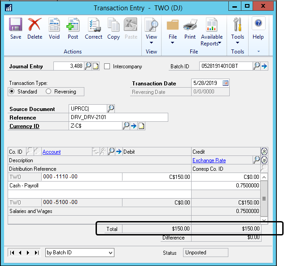Void this journal entry
284x266 pixels.
pos(54,28)
